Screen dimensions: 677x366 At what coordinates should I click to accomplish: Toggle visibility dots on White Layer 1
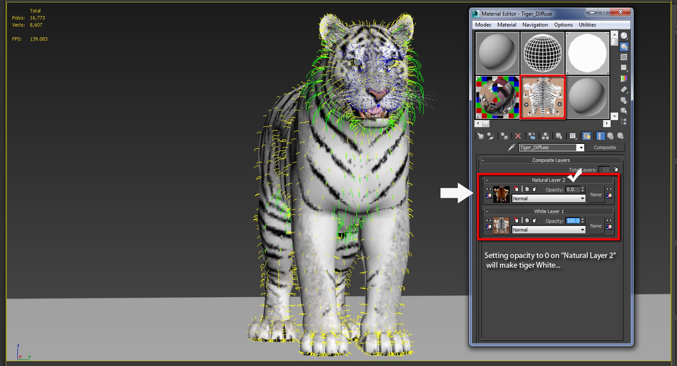[x=489, y=220]
